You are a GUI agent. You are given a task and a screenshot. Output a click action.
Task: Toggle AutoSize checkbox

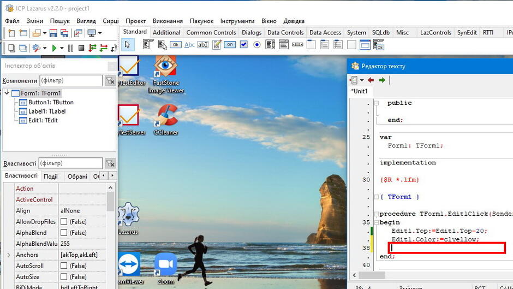coord(64,277)
